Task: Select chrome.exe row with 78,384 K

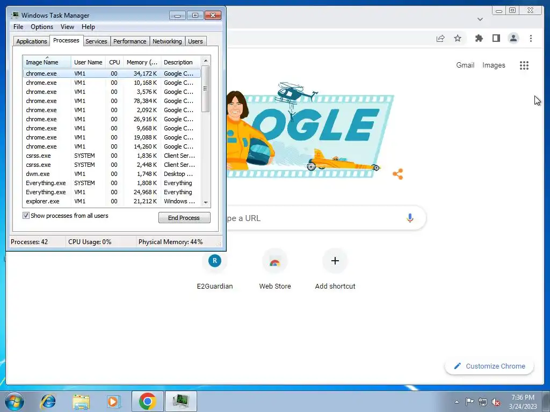Action: point(112,101)
